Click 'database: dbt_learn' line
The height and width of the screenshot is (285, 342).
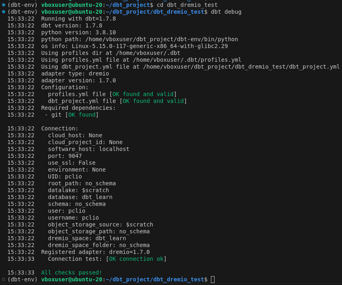(x=80, y=197)
